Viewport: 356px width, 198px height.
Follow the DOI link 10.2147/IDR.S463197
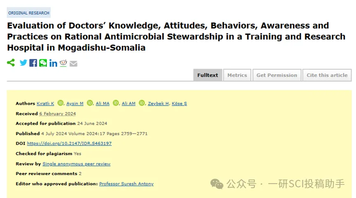tap(69, 143)
